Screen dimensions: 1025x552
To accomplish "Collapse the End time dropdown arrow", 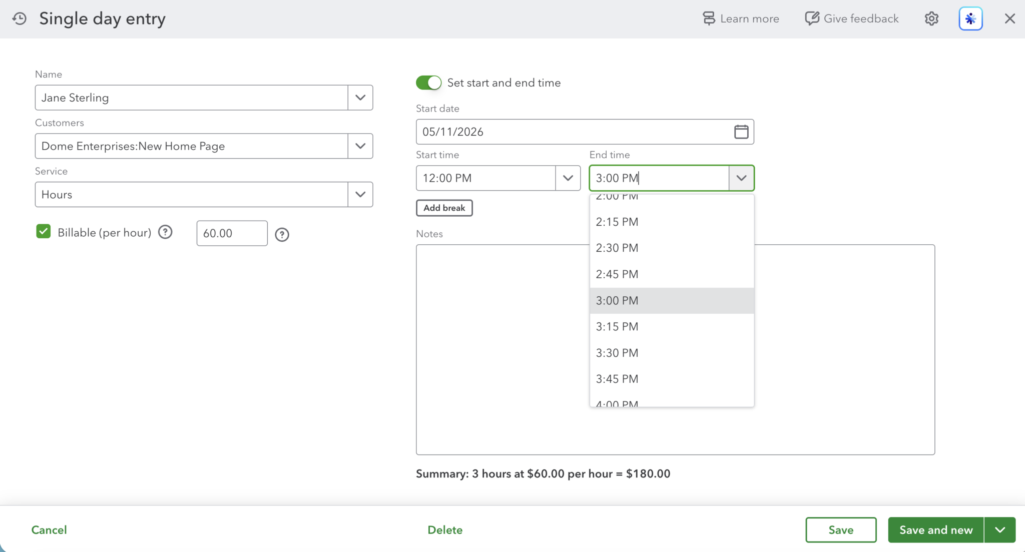I will coord(741,178).
